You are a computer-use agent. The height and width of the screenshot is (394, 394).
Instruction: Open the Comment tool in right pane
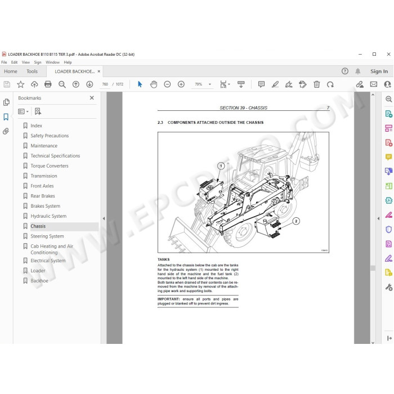pos(389,157)
